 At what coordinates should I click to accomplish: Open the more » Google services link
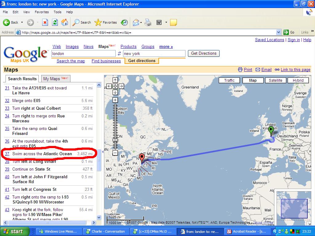click(166, 47)
